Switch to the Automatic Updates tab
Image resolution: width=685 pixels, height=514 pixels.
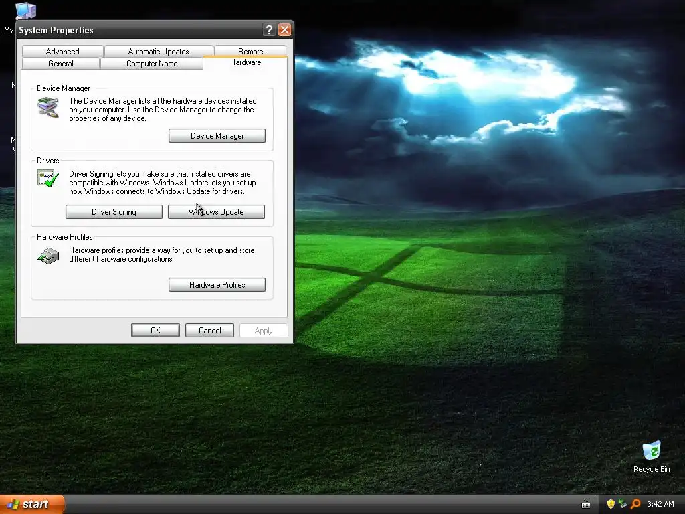pos(159,51)
